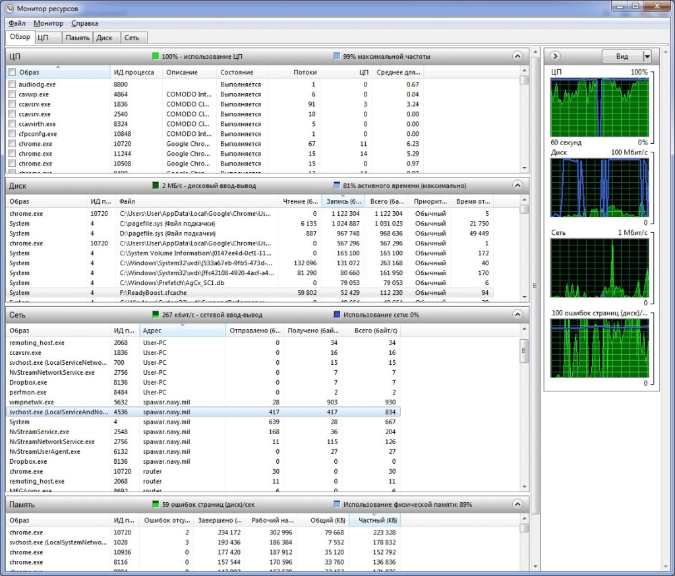This screenshot has height=576, width=675.
Task: Open the Вид dropdown arrow
Action: pyautogui.click(x=647, y=57)
